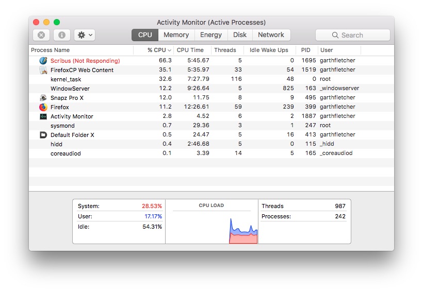423x292 pixels.
Task: Switch to the Memory tab
Action: coord(176,35)
